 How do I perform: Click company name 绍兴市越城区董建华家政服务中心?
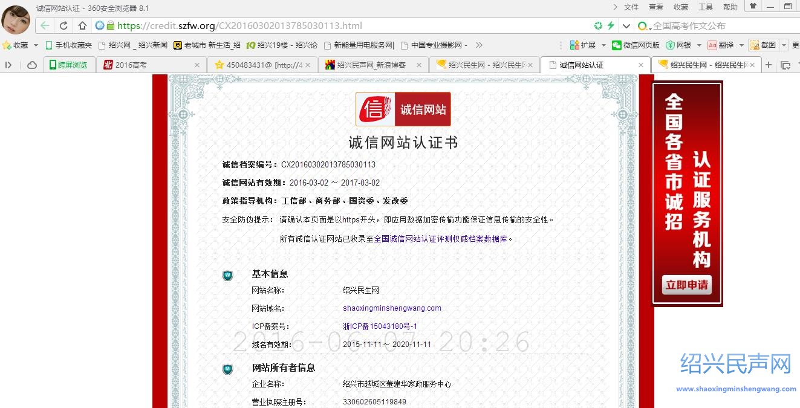click(x=397, y=384)
